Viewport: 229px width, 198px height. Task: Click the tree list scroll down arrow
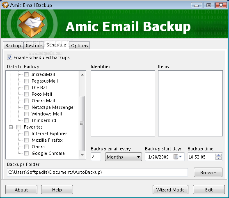pos(82,155)
